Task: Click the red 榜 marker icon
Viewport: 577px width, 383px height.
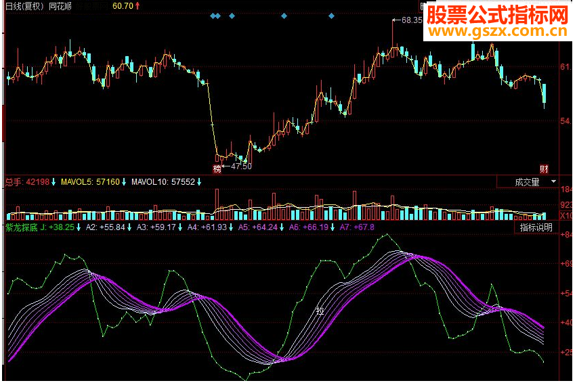Action: pyautogui.click(x=217, y=168)
